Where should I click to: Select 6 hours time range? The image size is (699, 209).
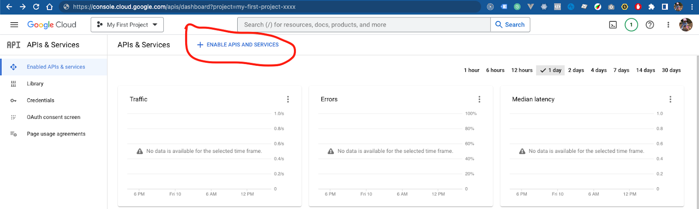click(495, 70)
